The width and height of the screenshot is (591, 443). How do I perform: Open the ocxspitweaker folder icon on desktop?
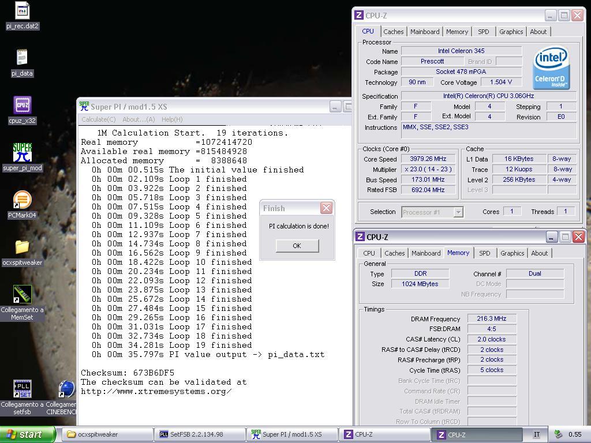click(23, 247)
